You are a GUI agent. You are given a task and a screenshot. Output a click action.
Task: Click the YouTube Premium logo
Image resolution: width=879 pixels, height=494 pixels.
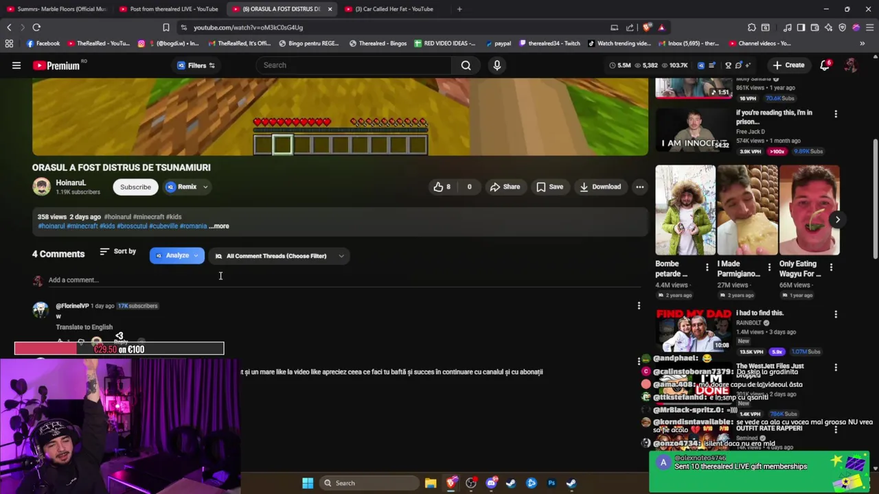pyautogui.click(x=56, y=65)
